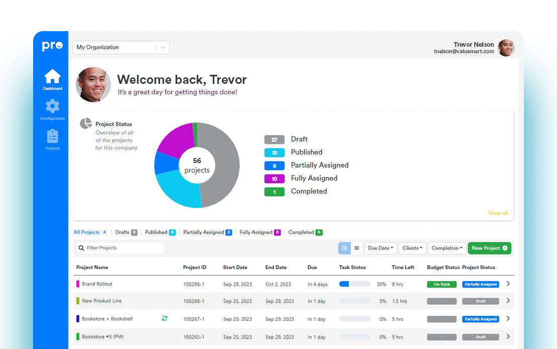Switch to list view layout
The width and height of the screenshot is (557, 349).
pyautogui.click(x=344, y=248)
